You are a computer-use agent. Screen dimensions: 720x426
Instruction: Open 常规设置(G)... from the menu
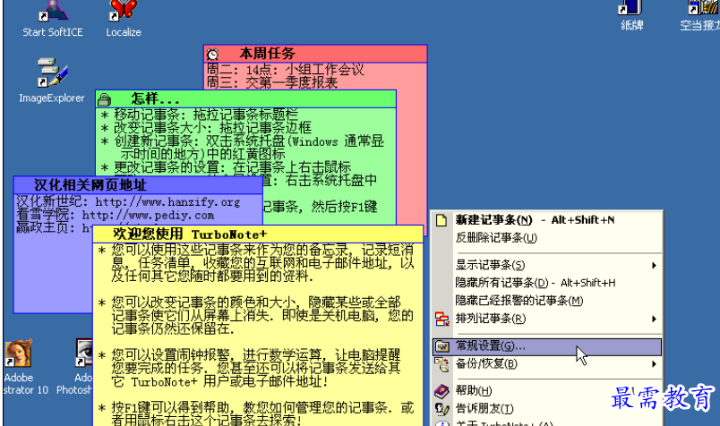[x=547, y=346]
